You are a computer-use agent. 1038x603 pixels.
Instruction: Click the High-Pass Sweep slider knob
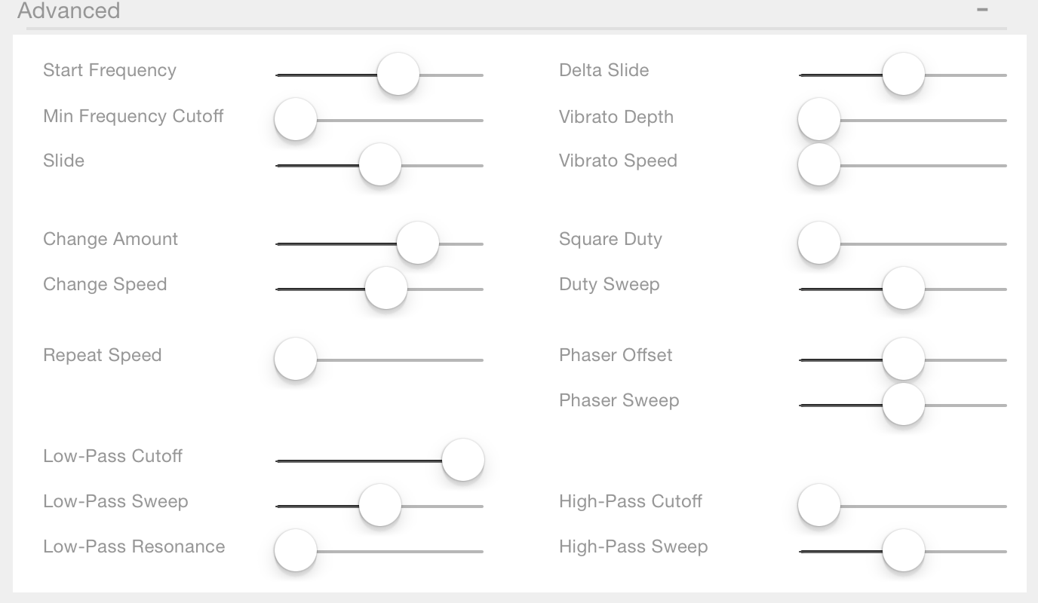click(904, 550)
